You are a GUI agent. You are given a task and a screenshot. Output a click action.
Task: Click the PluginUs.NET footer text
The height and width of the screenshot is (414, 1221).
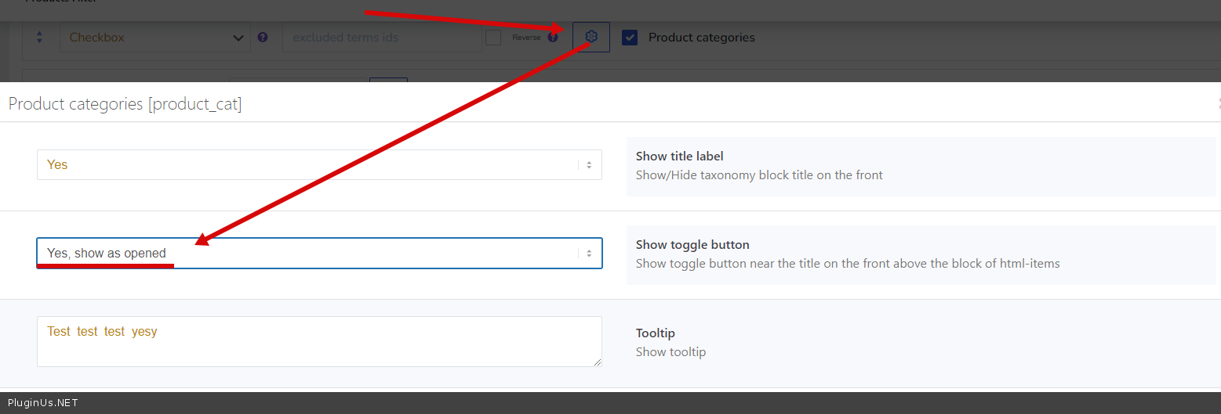pyautogui.click(x=43, y=403)
